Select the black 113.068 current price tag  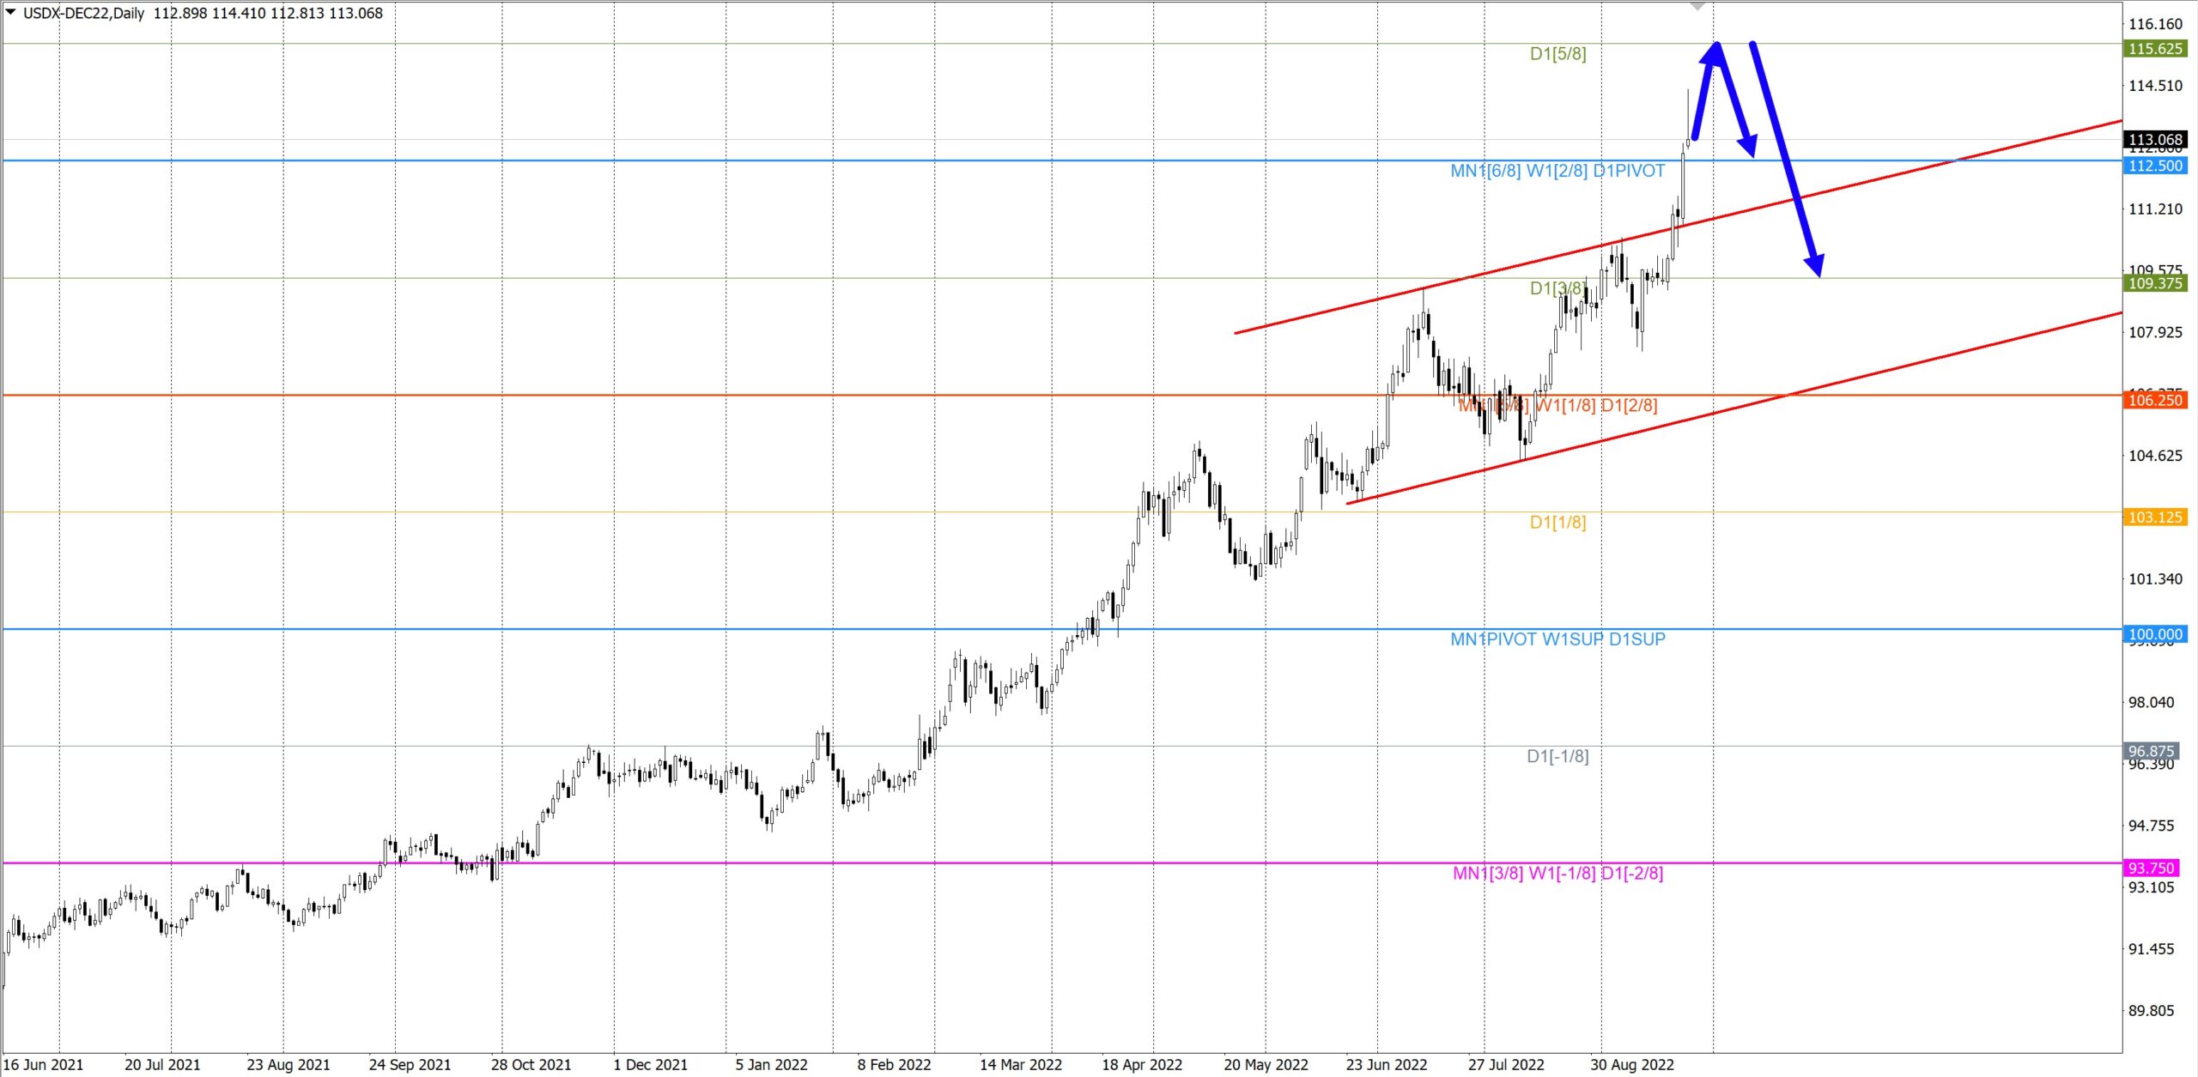click(2154, 139)
